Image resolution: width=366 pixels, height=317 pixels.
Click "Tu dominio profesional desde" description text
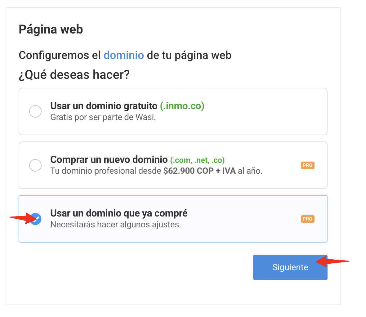(106, 171)
